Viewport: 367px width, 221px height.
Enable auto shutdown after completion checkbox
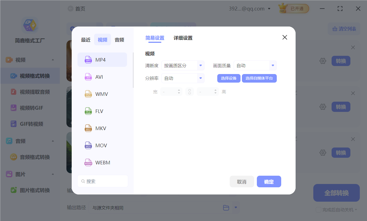pyautogui.click(x=319, y=210)
